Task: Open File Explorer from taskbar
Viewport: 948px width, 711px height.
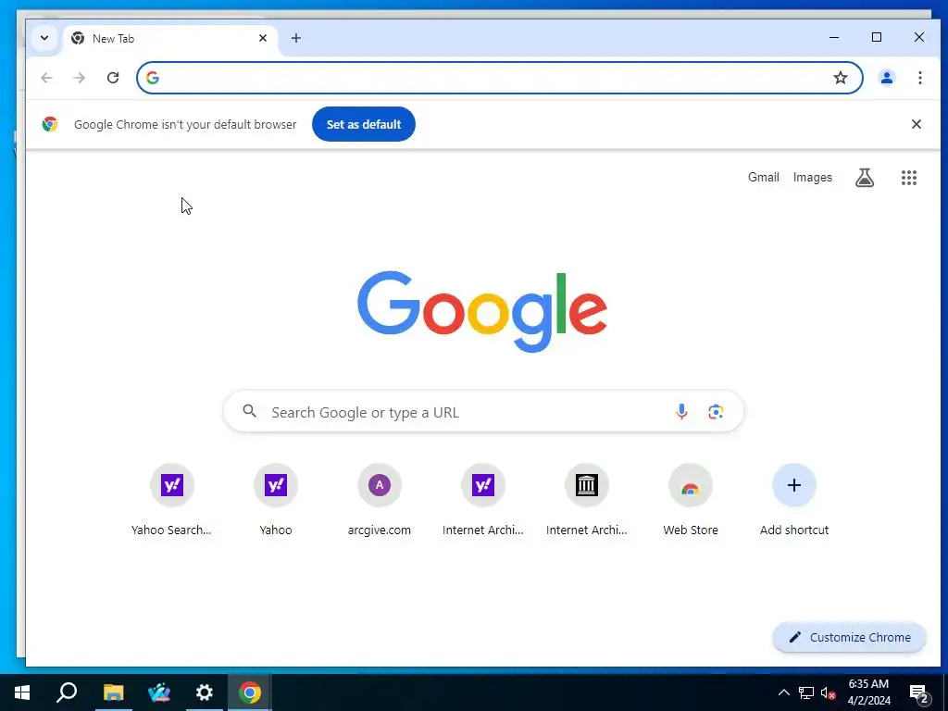Action: [113, 692]
